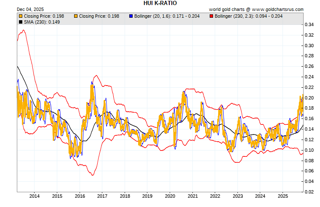Click the 0.34 y-axis value

tap(309, 25)
